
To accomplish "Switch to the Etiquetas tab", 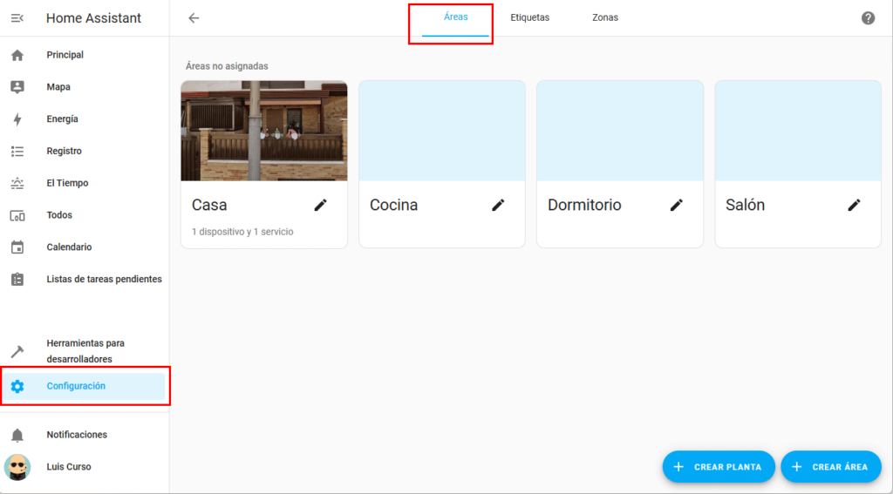I will pyautogui.click(x=529, y=18).
